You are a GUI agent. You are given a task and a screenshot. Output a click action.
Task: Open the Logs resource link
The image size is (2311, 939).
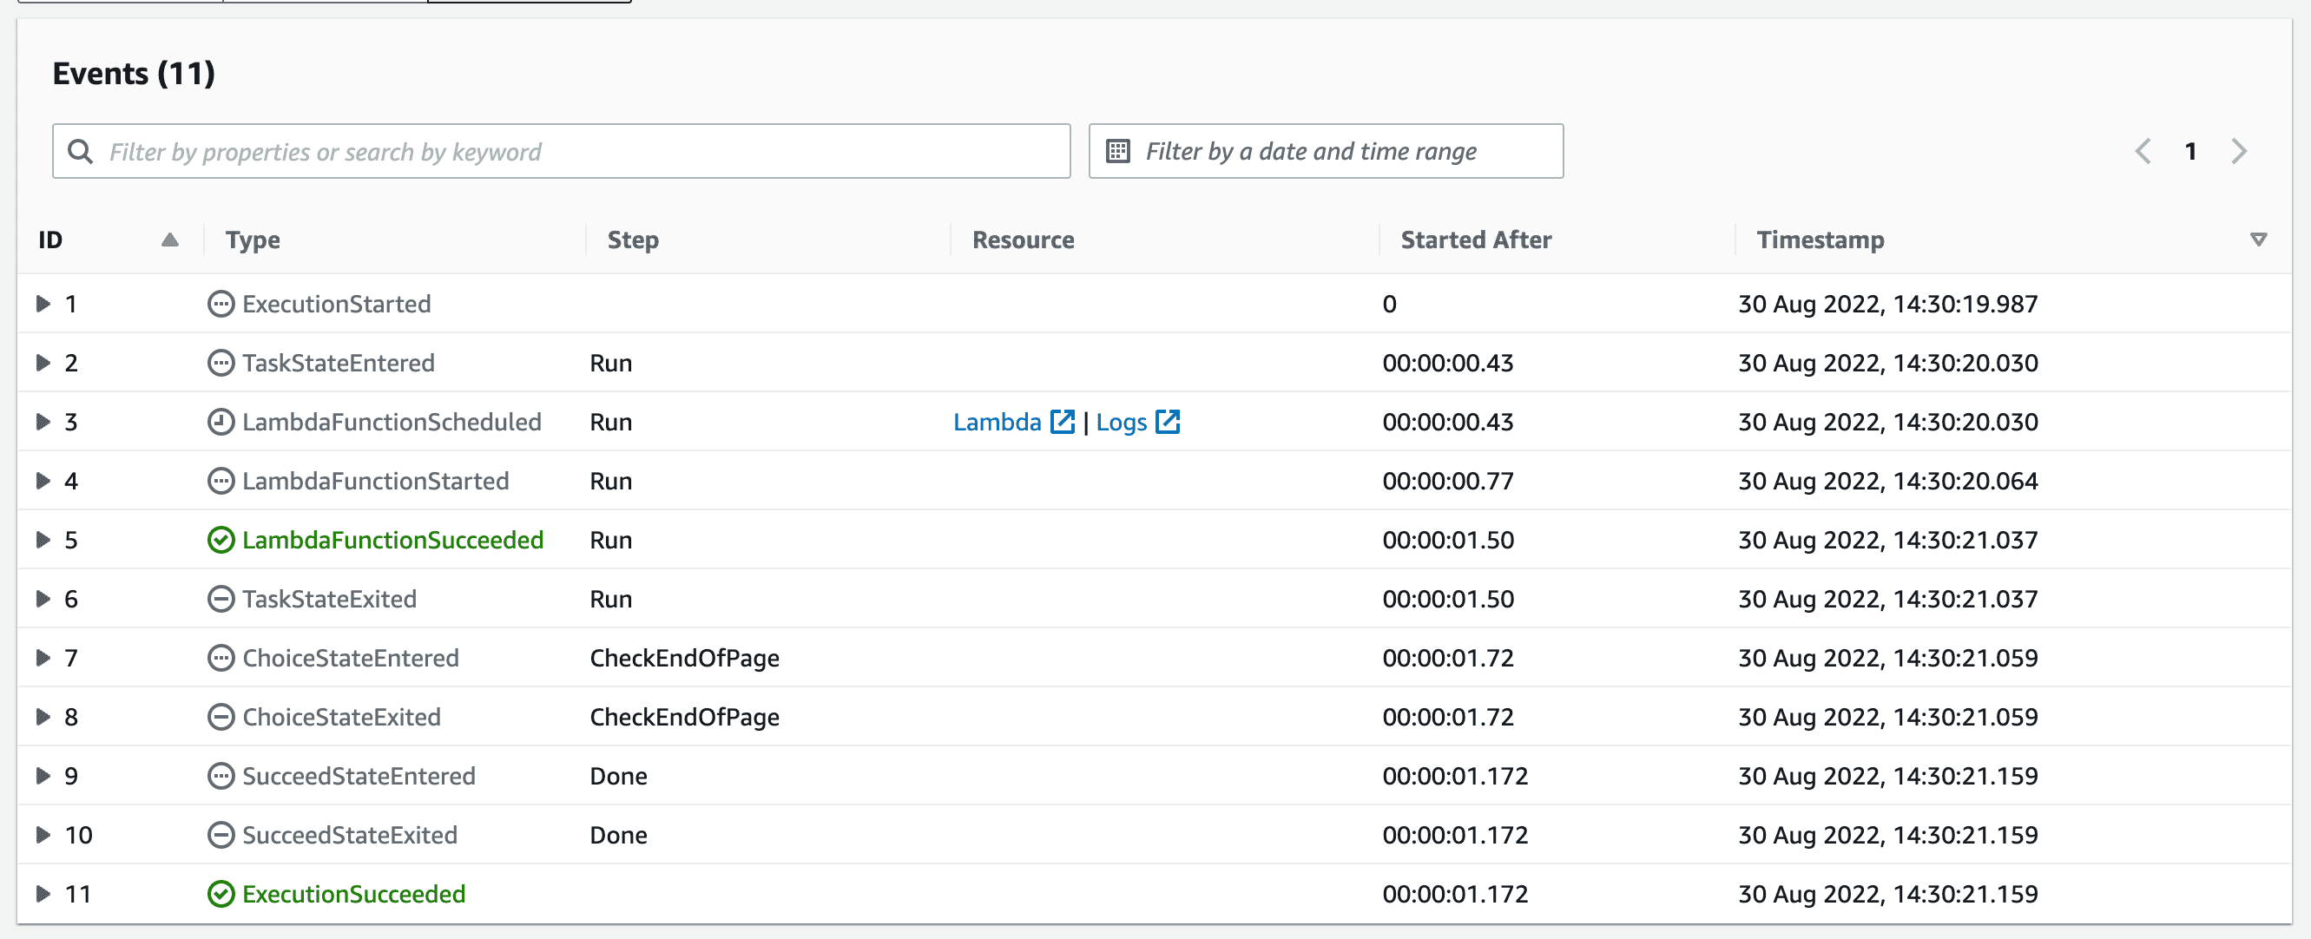tap(1121, 422)
